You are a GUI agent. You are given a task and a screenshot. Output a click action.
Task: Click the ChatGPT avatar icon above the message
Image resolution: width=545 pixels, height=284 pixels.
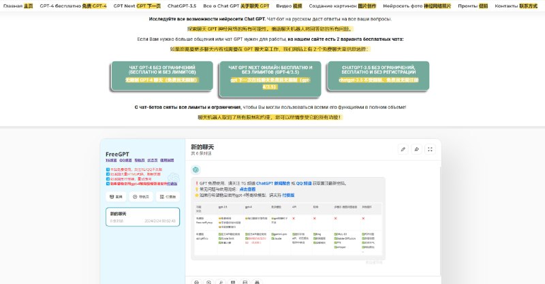click(196, 170)
